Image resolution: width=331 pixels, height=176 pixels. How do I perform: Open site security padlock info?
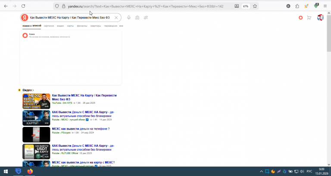pos(63,6)
